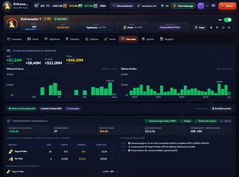Open the IVs panel

tap(165, 6)
